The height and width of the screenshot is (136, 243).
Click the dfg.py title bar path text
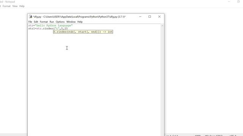coord(79,17)
